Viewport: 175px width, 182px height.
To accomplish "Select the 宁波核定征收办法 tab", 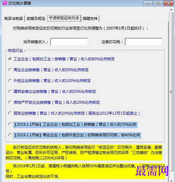I will pos(64,18).
